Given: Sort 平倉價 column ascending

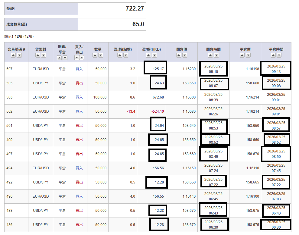Looking at the screenshot, I should pyautogui.click(x=242, y=55).
